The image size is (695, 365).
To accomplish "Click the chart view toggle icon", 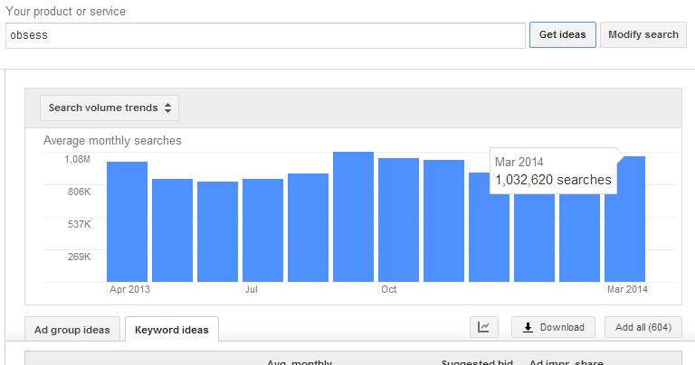I will point(483,327).
